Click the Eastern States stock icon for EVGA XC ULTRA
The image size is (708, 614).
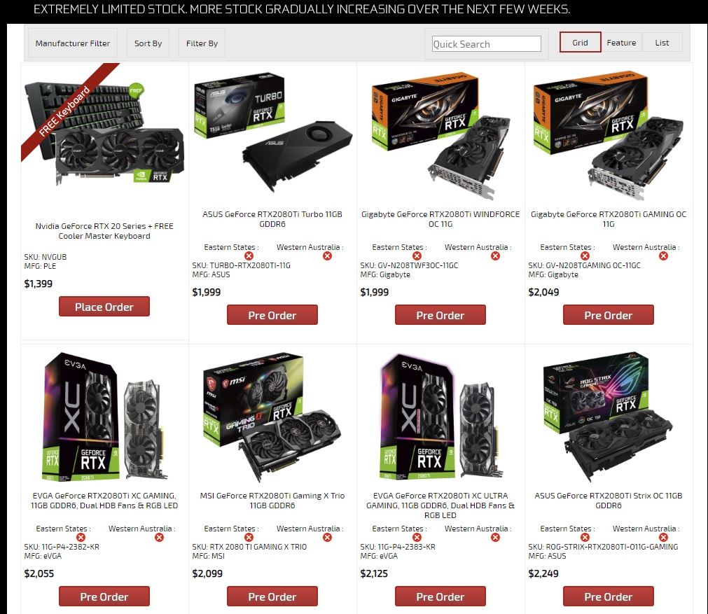tap(417, 537)
